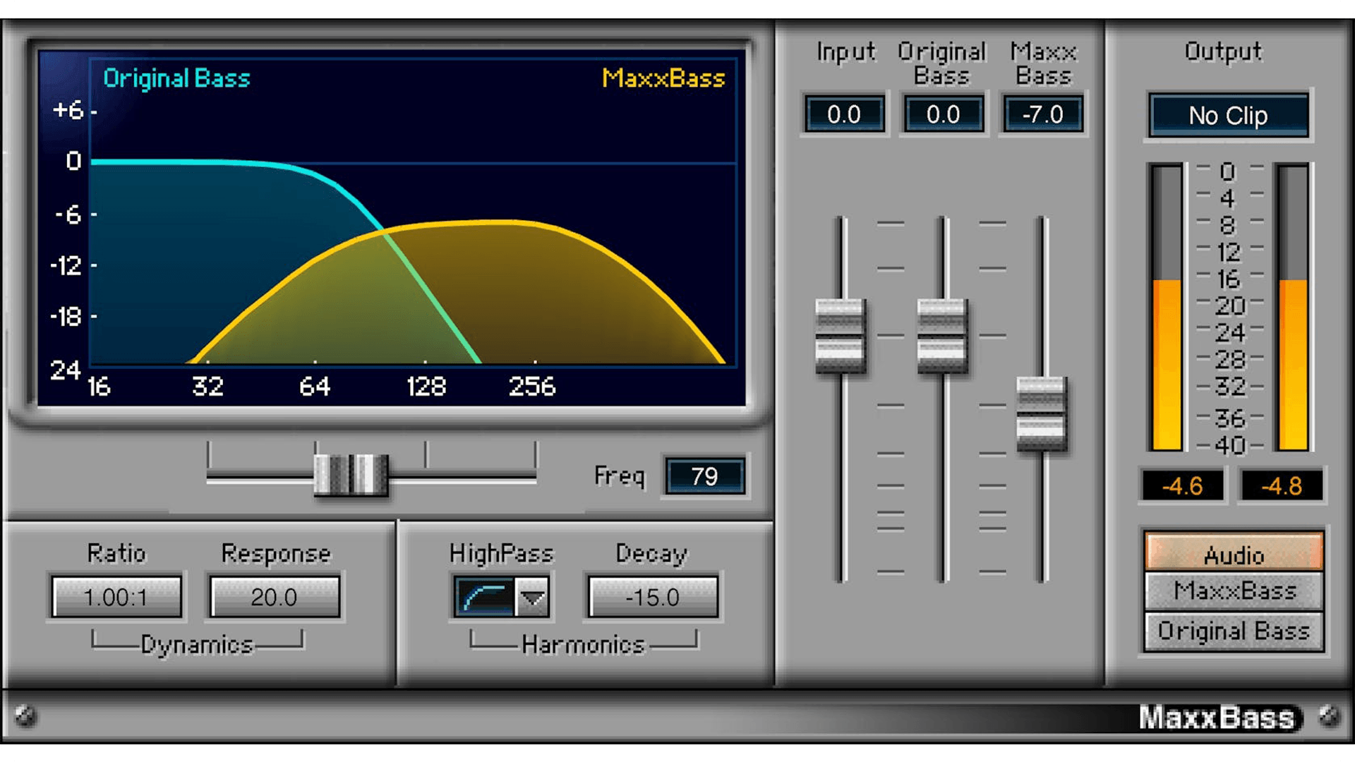Click the bottom-left screw icon
1355x762 pixels.
pos(26,715)
